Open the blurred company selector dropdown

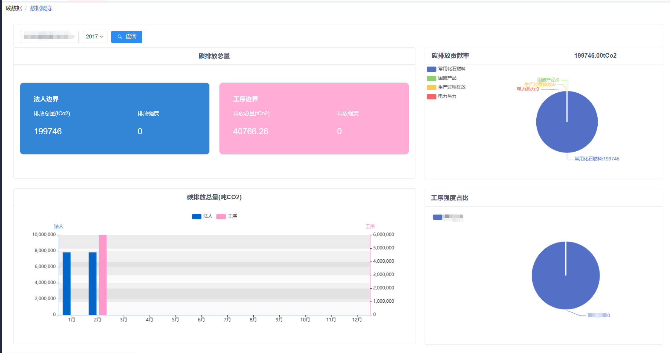point(49,37)
